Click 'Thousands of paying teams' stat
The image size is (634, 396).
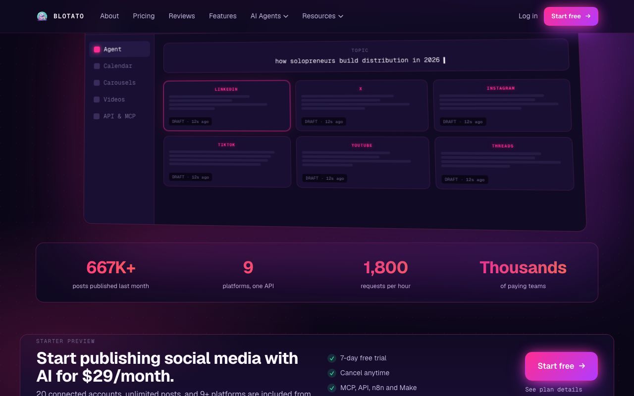coord(523,274)
